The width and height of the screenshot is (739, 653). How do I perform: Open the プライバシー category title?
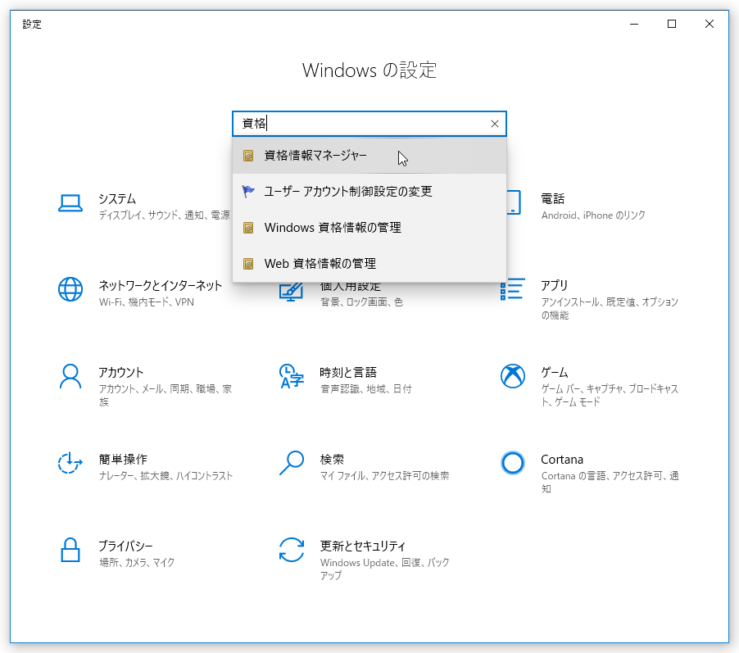point(126,546)
